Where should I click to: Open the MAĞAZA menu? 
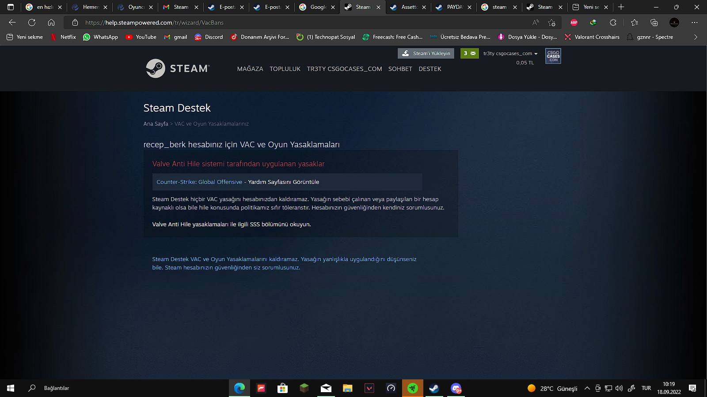coord(250,69)
